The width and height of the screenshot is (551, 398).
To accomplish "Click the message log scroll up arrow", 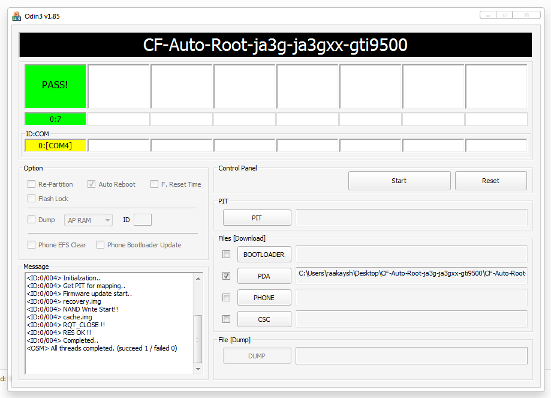I will click(198, 279).
